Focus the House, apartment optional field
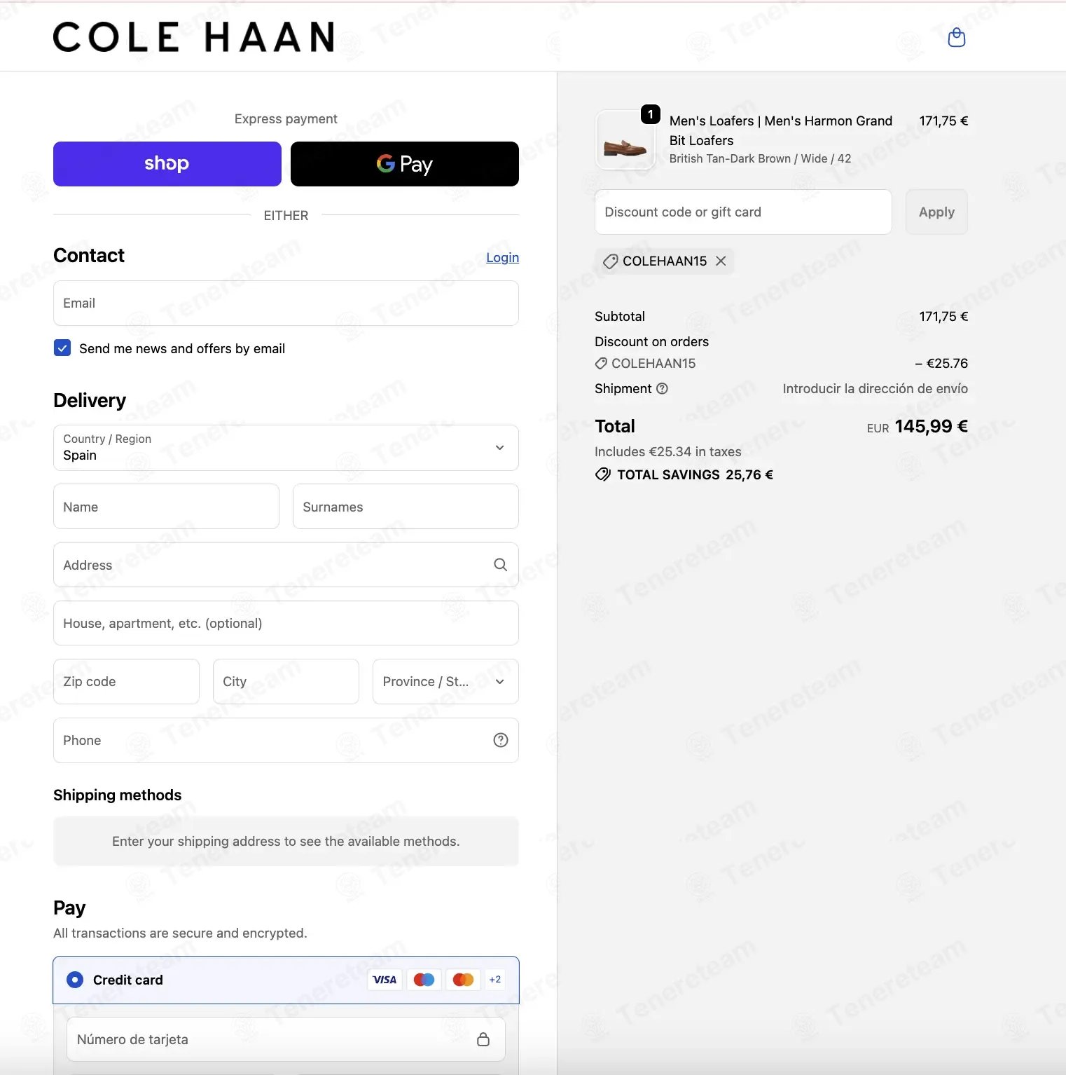This screenshot has height=1075, width=1066. (x=286, y=623)
